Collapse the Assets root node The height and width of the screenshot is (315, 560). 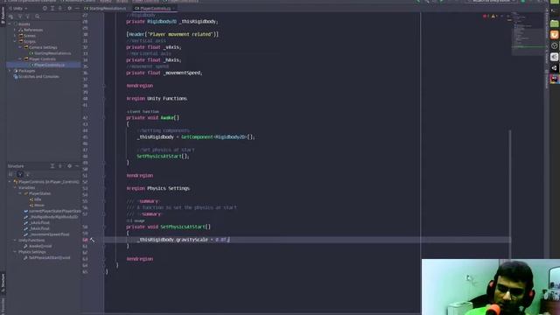[10, 24]
